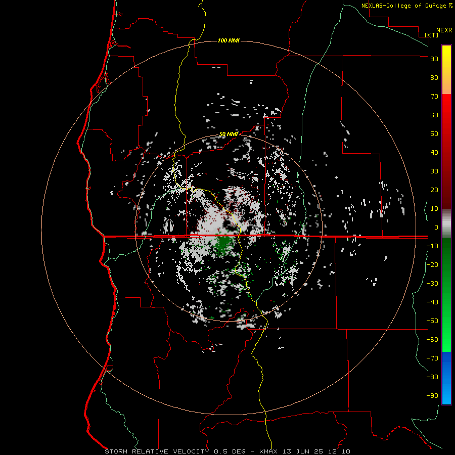This screenshot has height=455, width=455.
Task: Click the -10 scale value
Action: click(432, 246)
